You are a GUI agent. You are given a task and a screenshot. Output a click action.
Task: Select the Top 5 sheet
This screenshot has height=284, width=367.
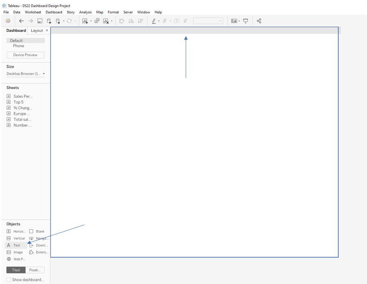18,102
